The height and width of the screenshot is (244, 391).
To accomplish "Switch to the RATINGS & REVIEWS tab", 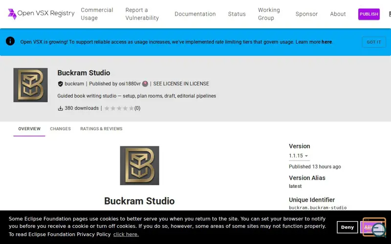I will [101, 129].
